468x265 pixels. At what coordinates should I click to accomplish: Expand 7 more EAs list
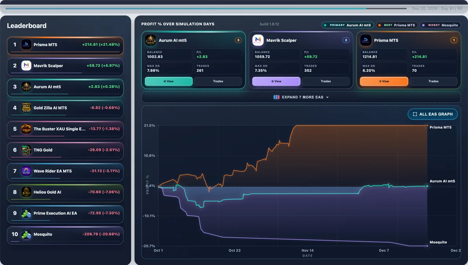point(301,97)
